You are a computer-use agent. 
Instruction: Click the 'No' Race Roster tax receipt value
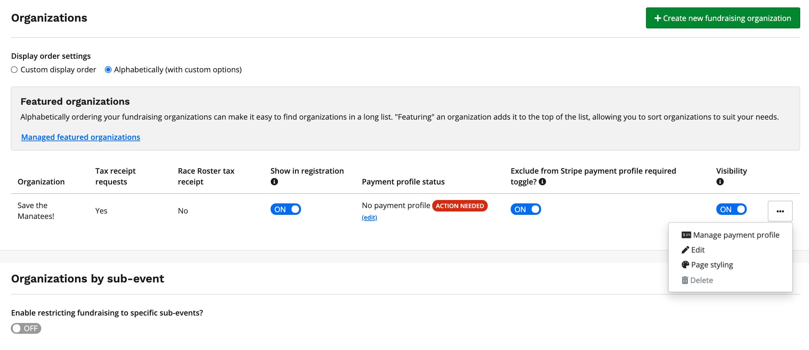[x=183, y=211]
